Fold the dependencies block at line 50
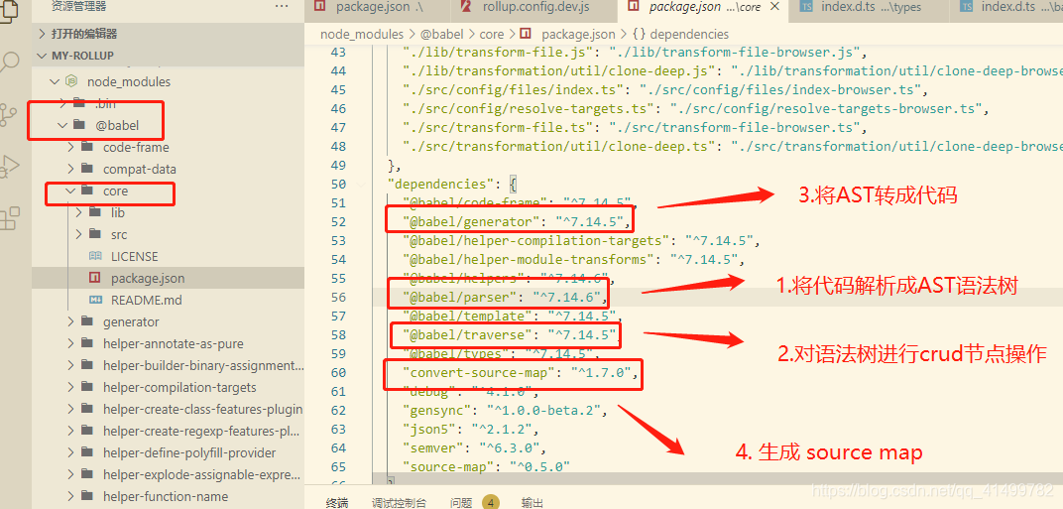This screenshot has height=509, width=1063. pyautogui.click(x=360, y=184)
